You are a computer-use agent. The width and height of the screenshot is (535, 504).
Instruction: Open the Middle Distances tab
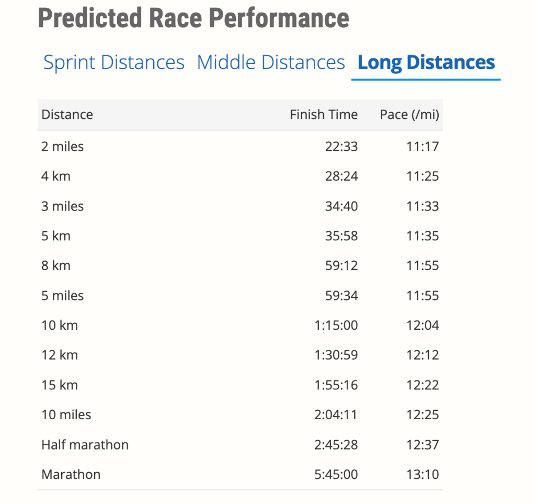point(271,62)
